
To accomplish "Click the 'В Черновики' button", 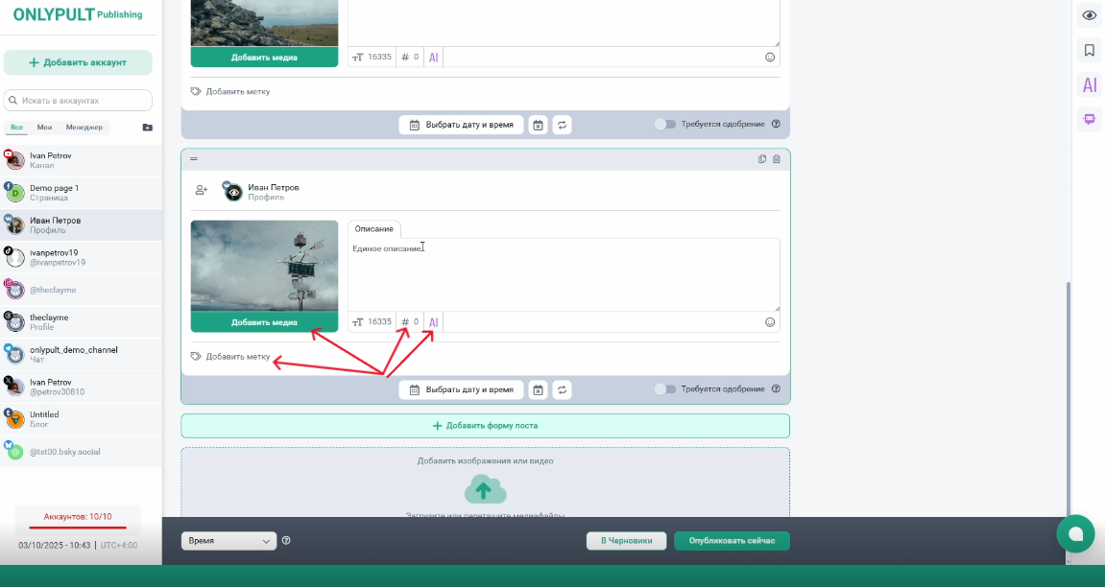I will pyautogui.click(x=626, y=541).
